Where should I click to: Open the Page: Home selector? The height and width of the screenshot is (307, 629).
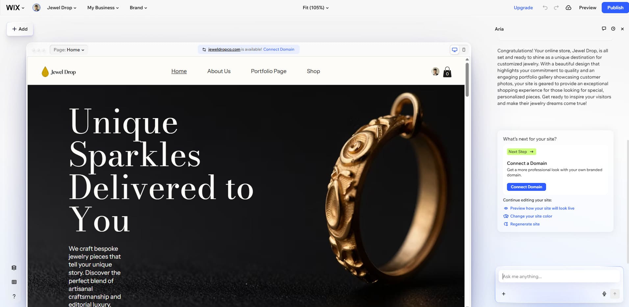(x=69, y=50)
